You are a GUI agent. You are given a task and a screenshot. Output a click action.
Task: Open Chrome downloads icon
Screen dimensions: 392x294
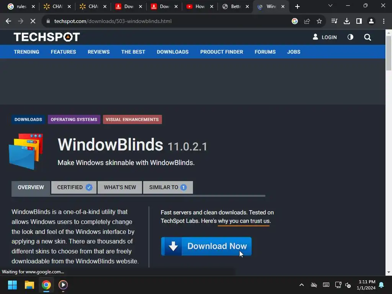347,21
